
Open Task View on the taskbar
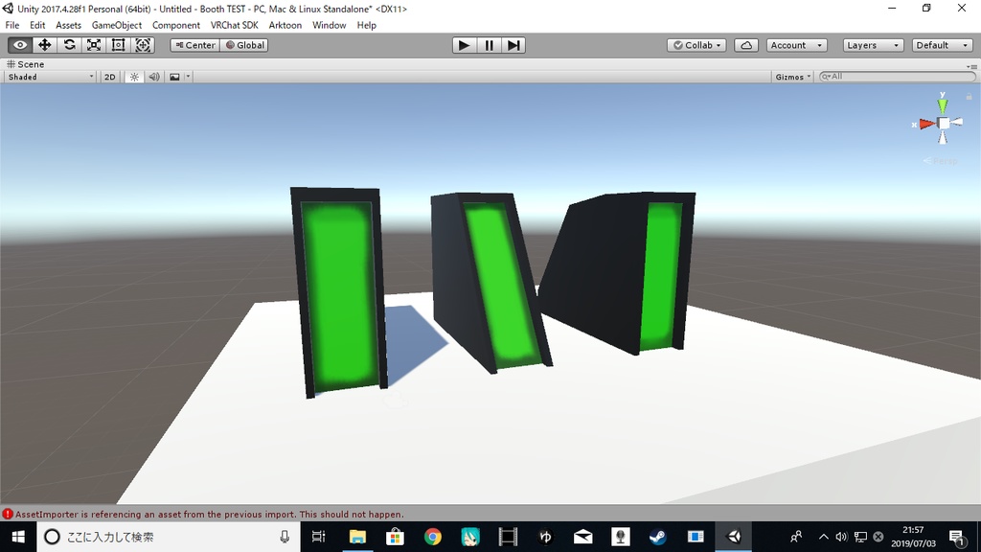coord(318,537)
